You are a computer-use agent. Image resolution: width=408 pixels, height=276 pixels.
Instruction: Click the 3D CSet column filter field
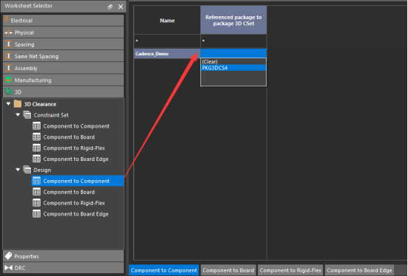[x=233, y=41]
